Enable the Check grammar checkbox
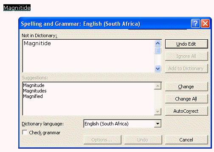This screenshot has width=214, height=152. (x=25, y=133)
